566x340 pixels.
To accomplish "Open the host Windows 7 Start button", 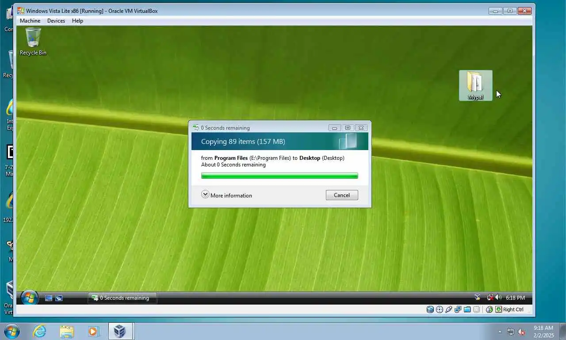I will pos(11,331).
